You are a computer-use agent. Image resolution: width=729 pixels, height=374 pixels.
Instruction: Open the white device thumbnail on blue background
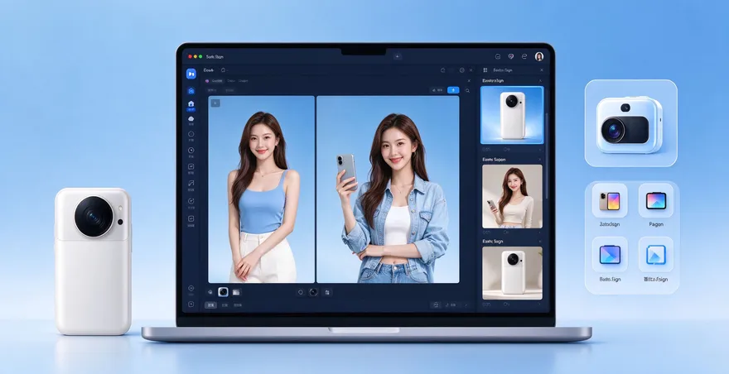512,115
